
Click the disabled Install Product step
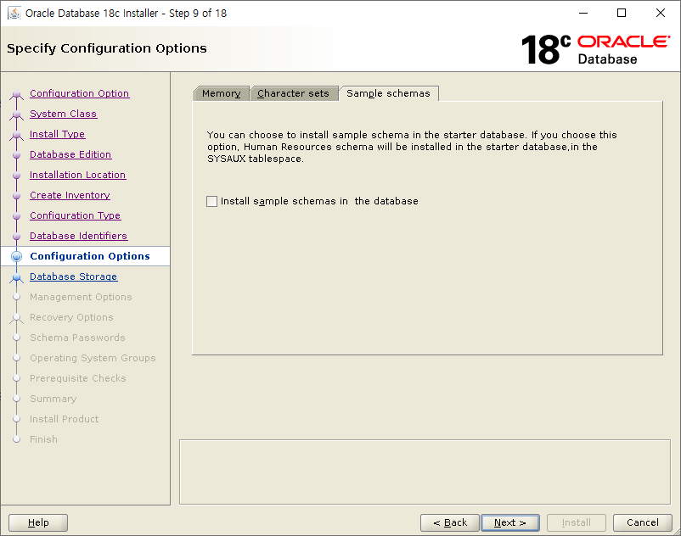(x=65, y=419)
